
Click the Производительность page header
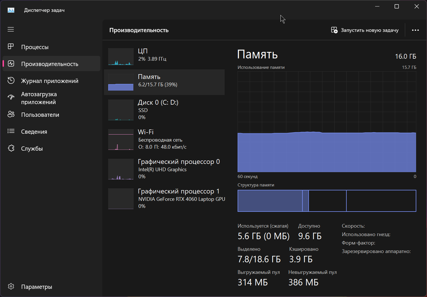(139, 30)
